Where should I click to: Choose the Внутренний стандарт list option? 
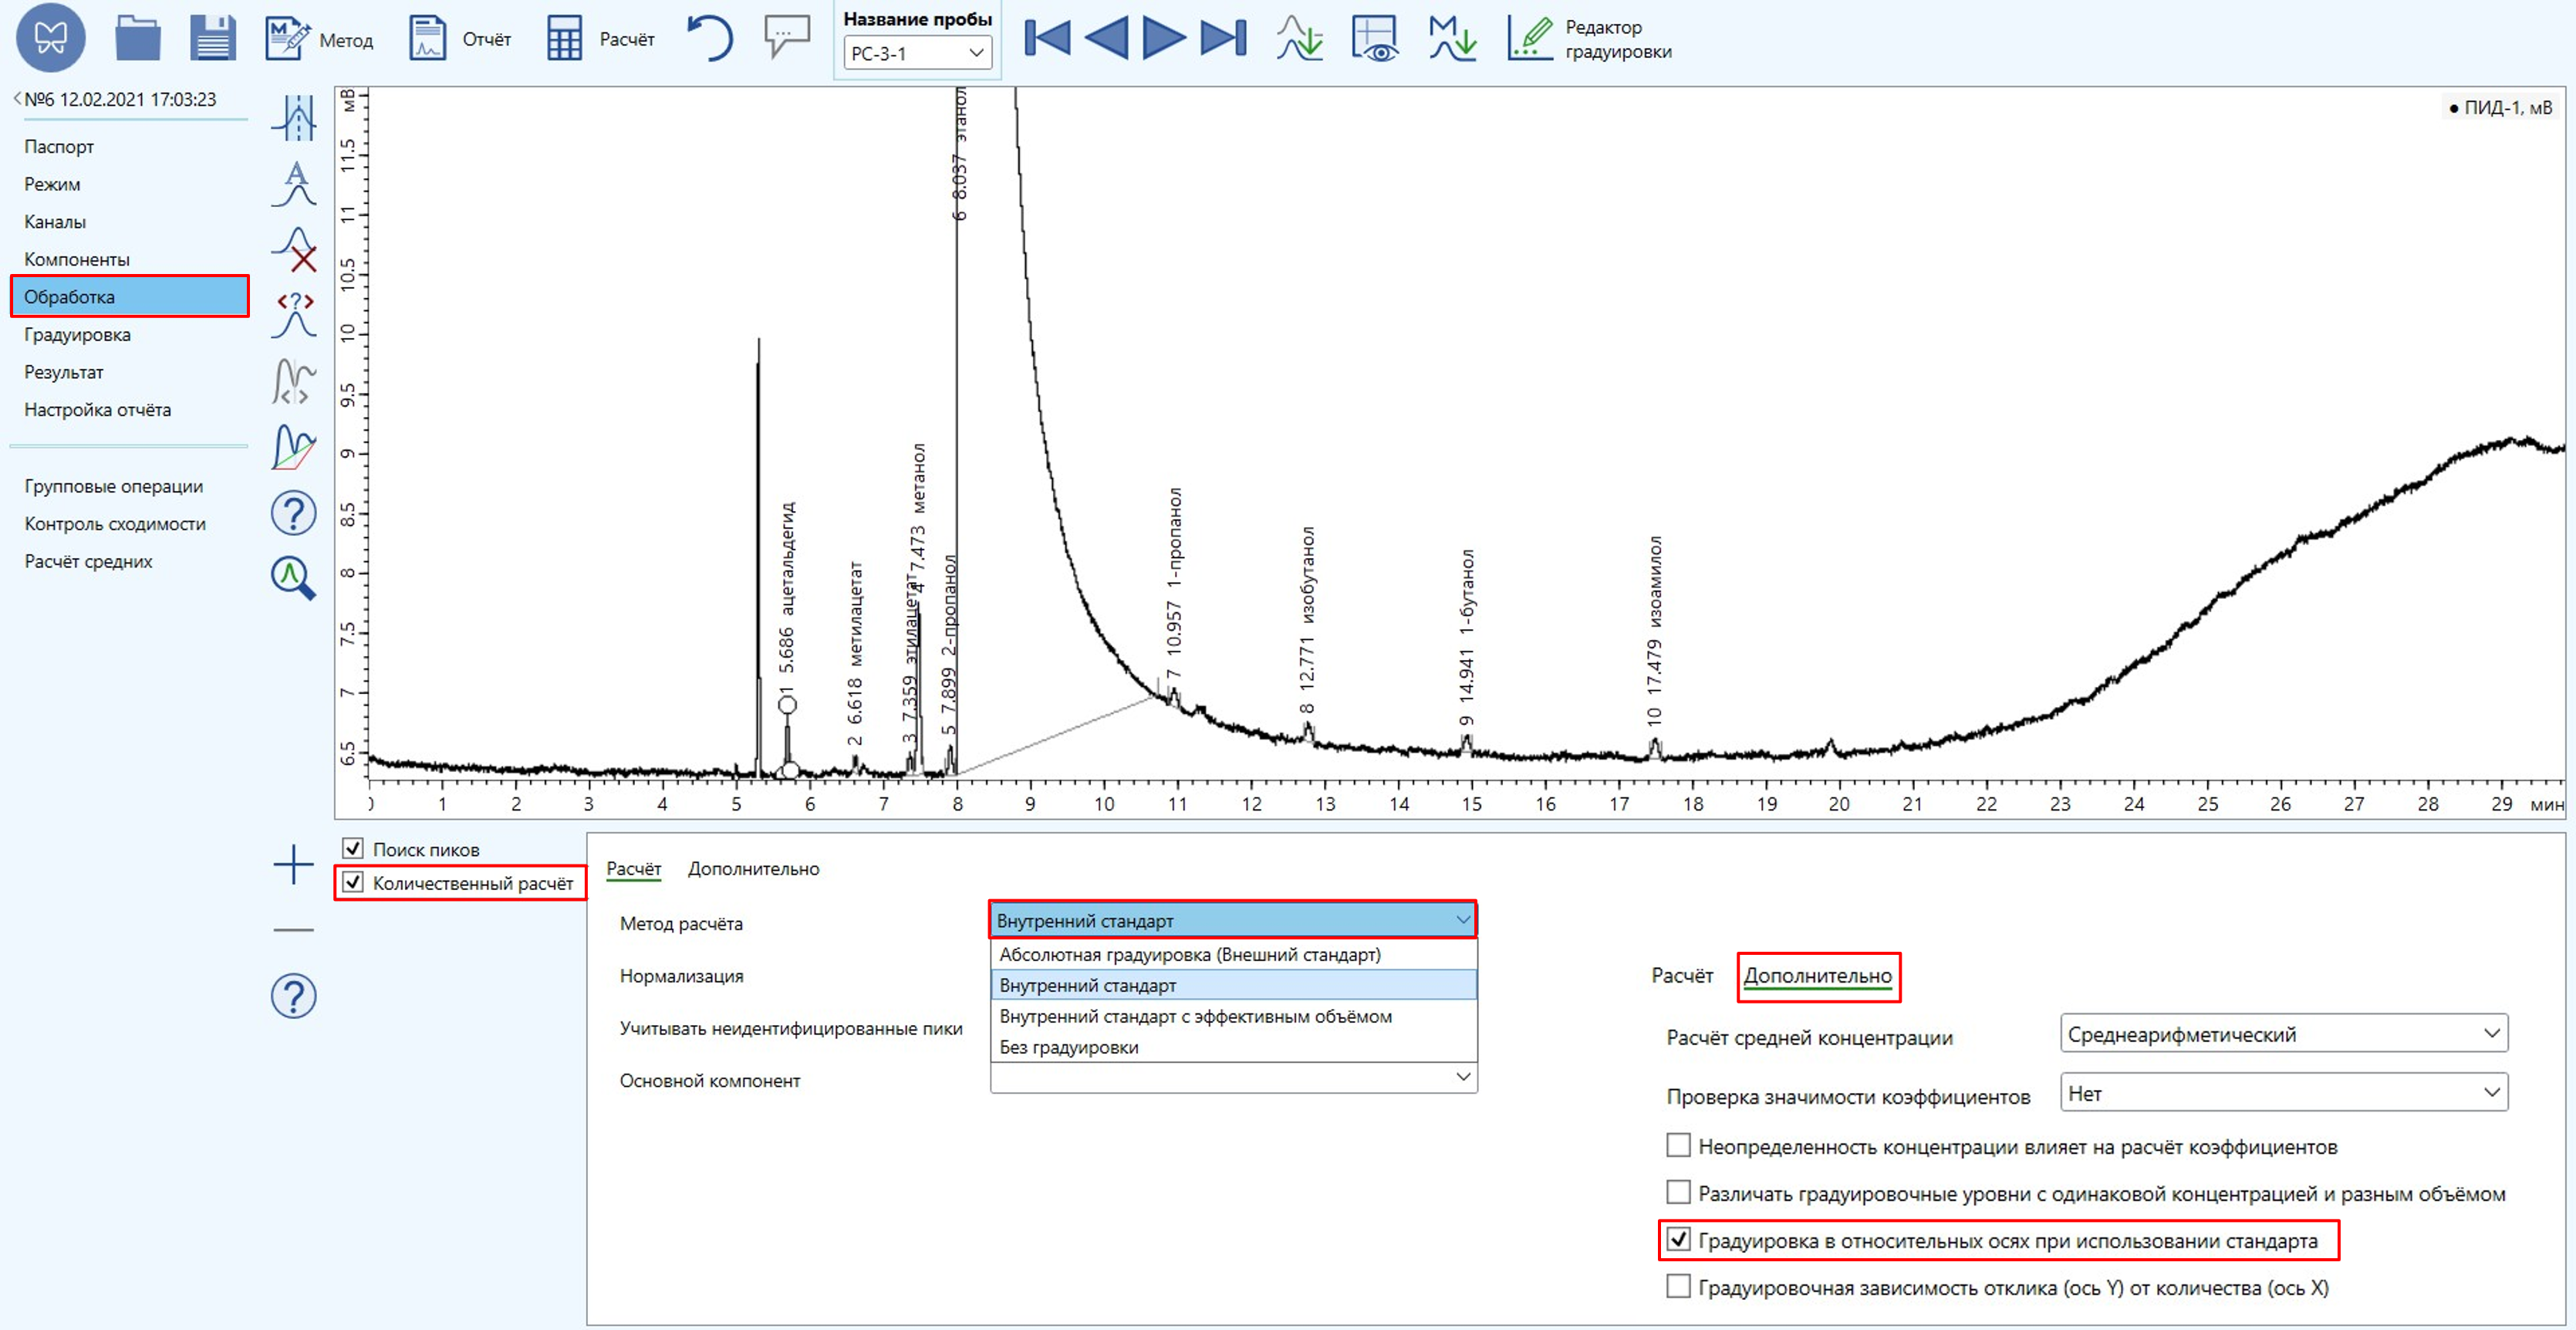click(1234, 986)
